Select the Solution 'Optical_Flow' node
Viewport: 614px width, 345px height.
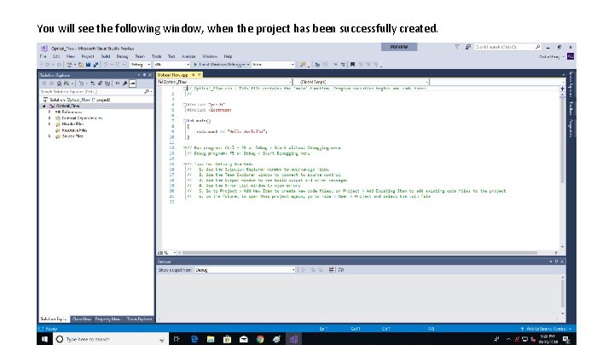pyautogui.click(x=80, y=100)
